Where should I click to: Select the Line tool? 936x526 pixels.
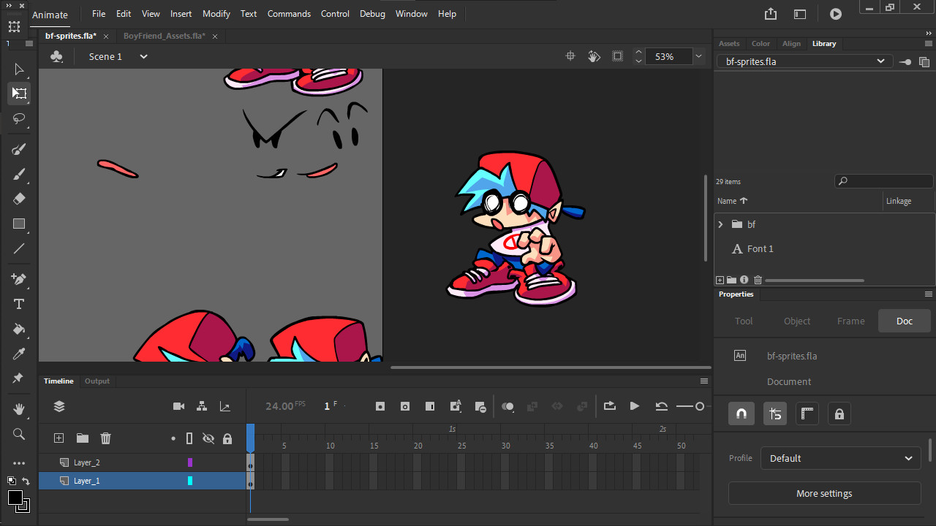coord(19,248)
